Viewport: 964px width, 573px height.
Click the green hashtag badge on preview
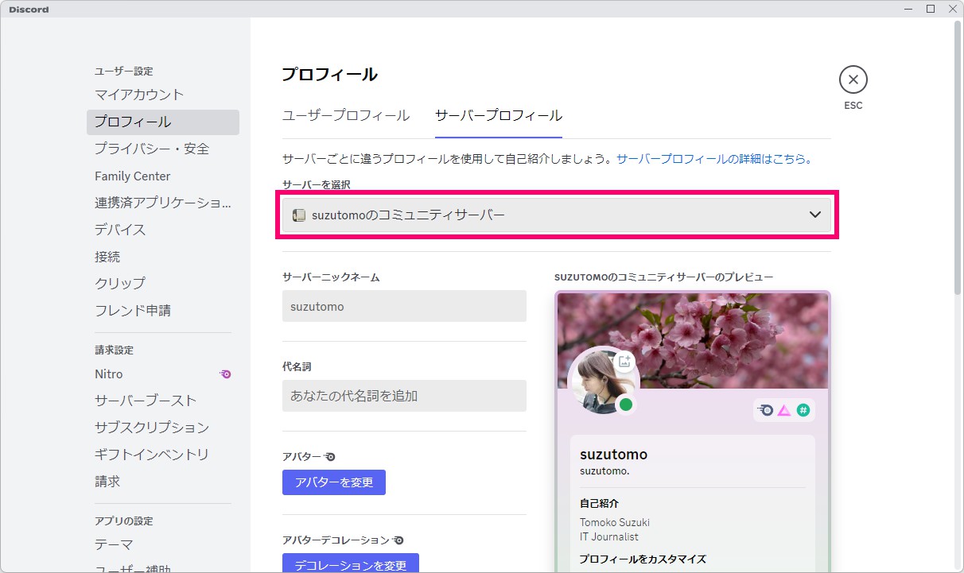point(803,410)
